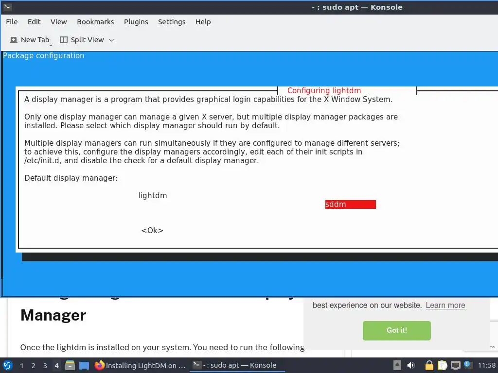Click the Split View icon
This screenshot has width=498, height=373.
click(64, 40)
